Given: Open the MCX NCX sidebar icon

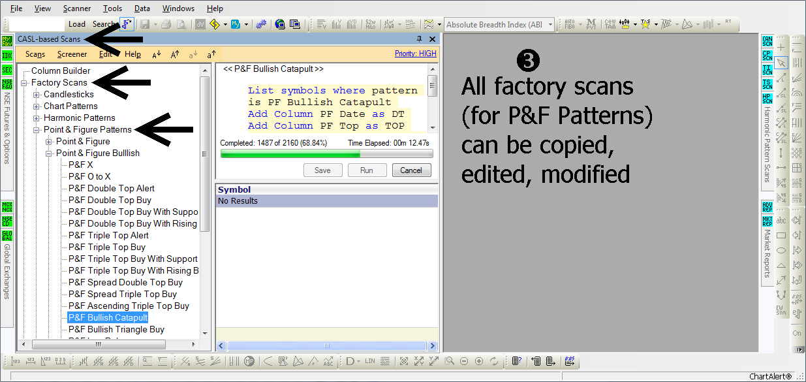Looking at the screenshot, I should (x=7, y=207).
